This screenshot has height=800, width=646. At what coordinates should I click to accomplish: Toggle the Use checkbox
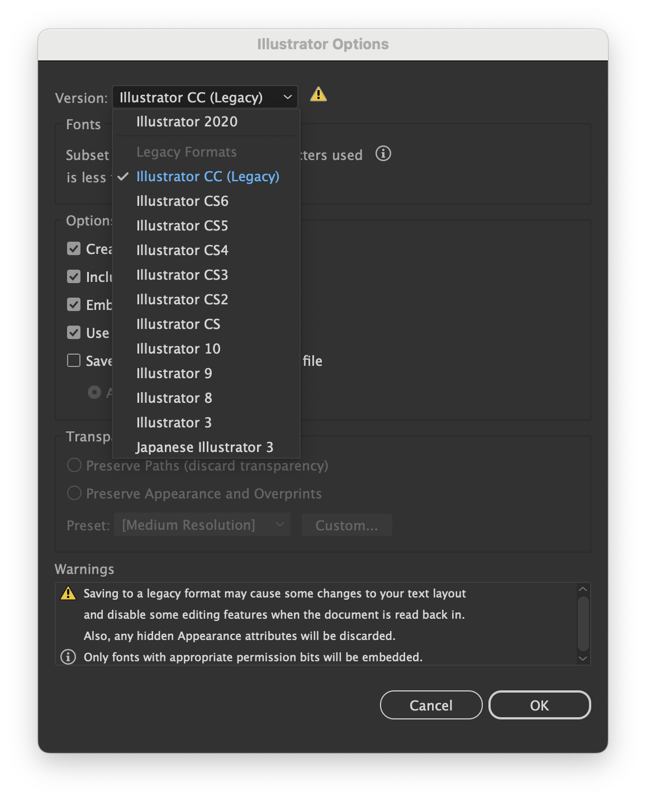tap(74, 332)
